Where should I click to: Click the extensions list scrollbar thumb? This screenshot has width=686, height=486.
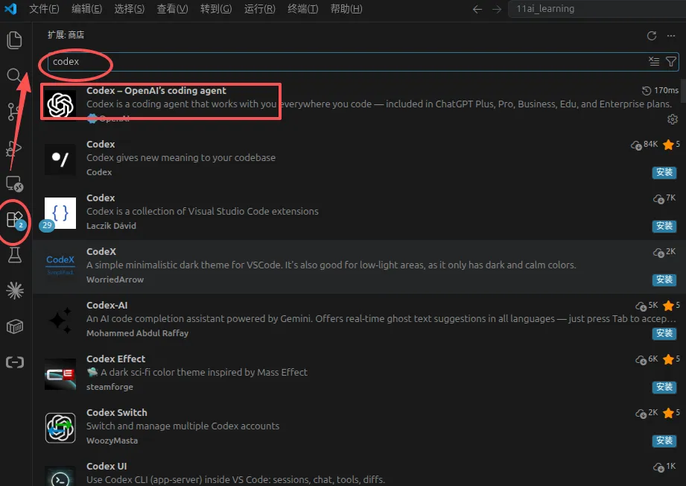click(683, 91)
